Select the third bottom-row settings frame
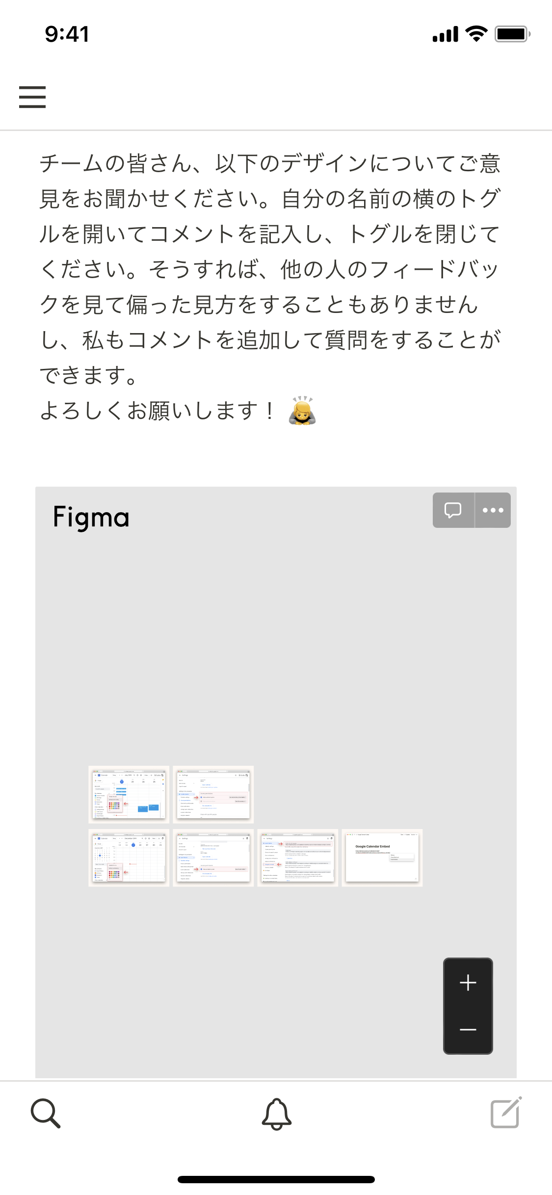552x1195 pixels. click(298, 858)
